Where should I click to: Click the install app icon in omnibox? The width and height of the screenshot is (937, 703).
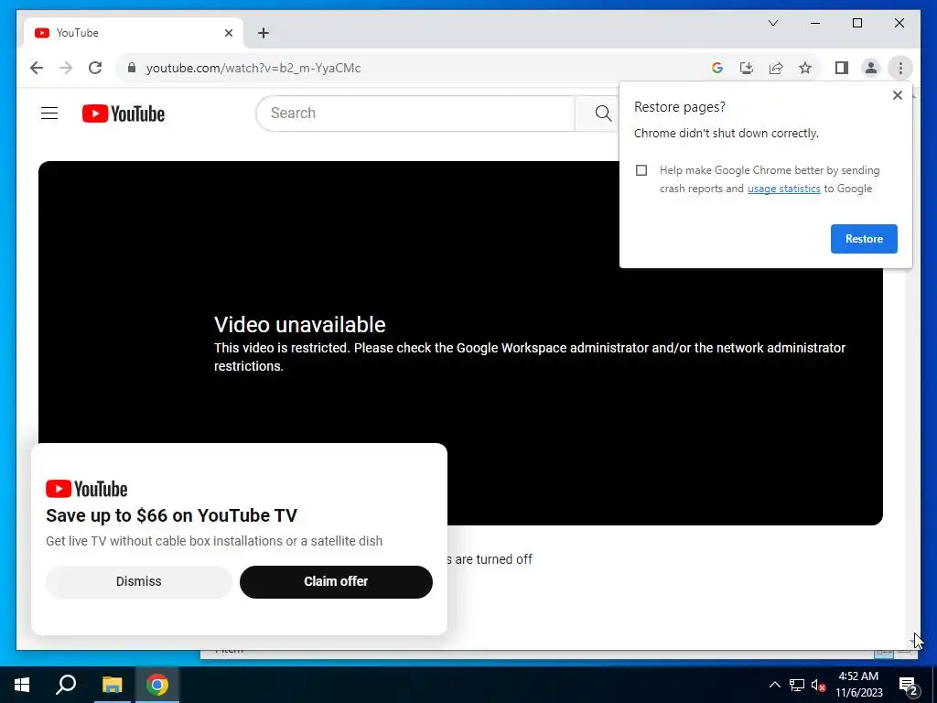coord(747,68)
